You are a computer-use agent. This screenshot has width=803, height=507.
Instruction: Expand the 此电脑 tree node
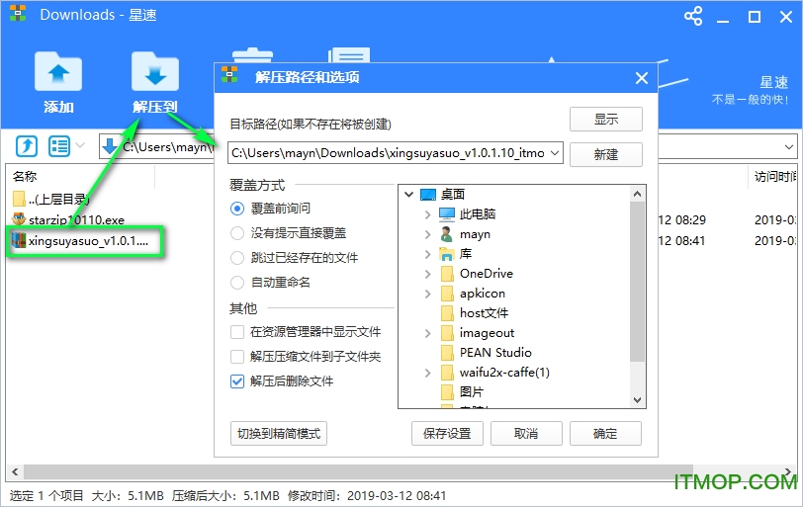pos(428,214)
